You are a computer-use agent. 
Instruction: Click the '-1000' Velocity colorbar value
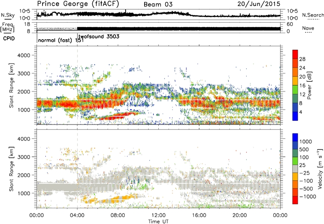pos(307,197)
